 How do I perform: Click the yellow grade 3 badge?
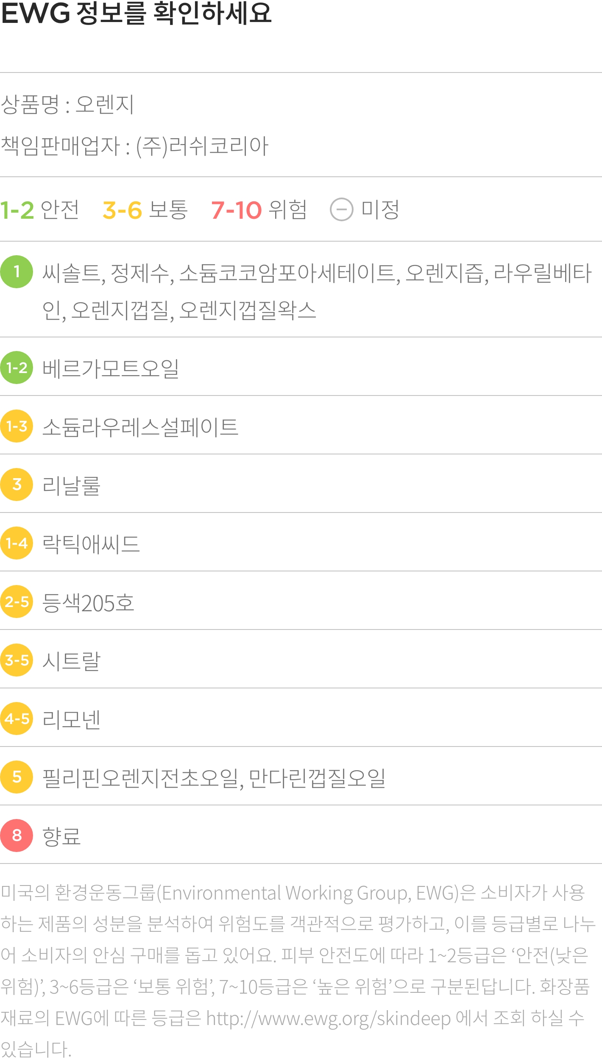(17, 485)
